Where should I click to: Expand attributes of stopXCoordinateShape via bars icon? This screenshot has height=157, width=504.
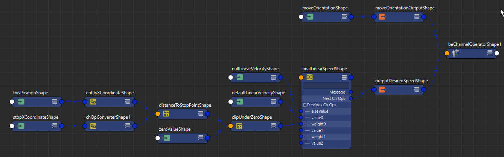click(55, 126)
